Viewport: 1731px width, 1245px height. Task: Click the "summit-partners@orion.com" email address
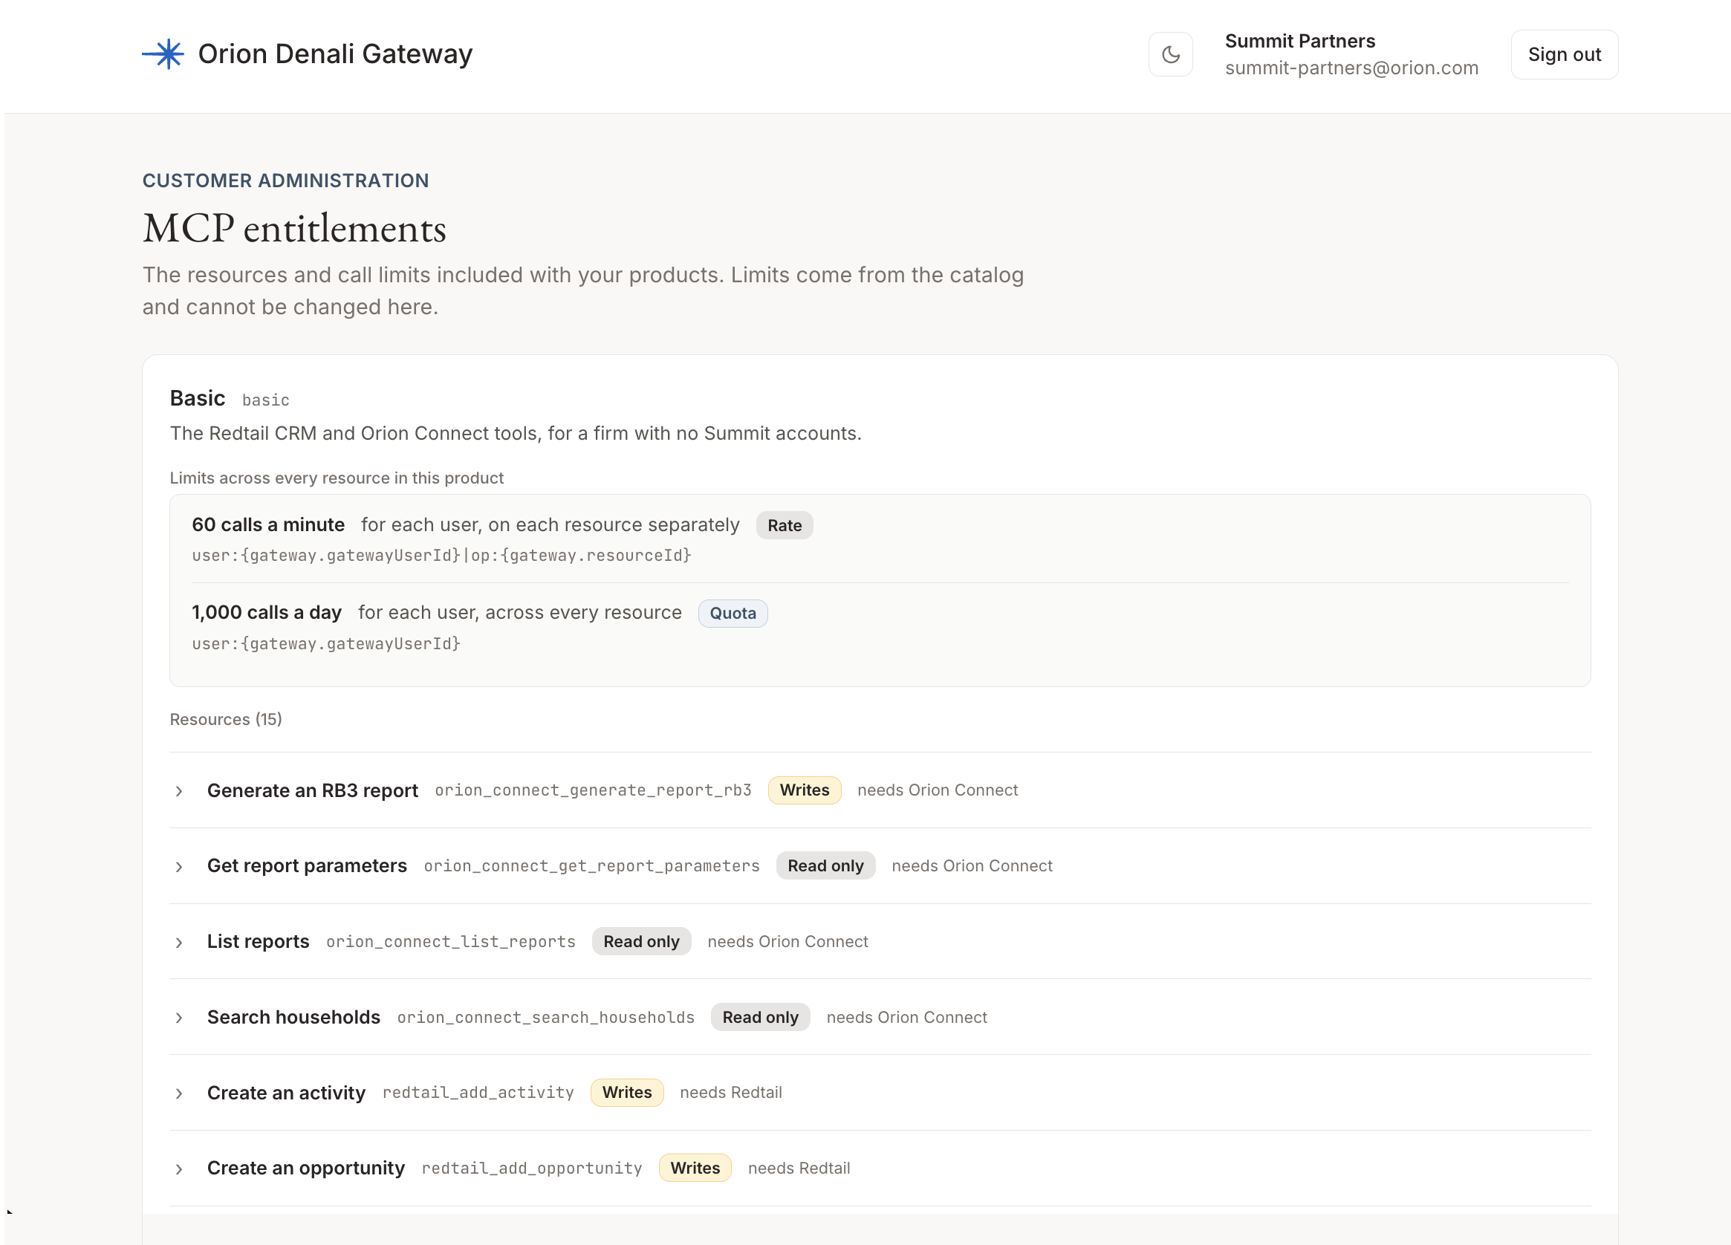1351,68
